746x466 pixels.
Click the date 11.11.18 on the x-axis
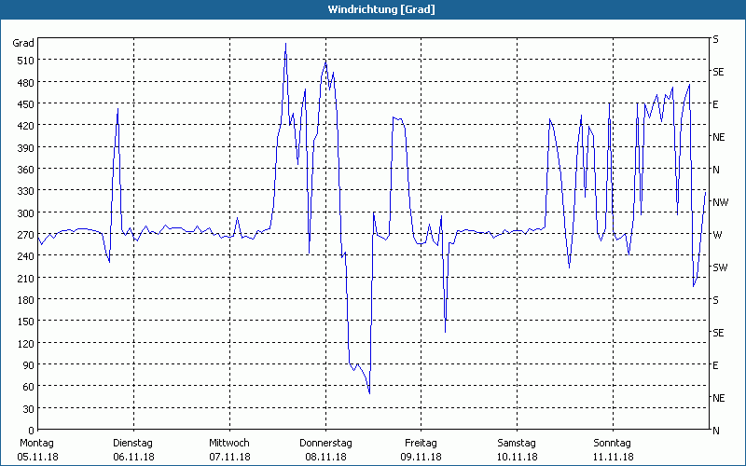click(613, 457)
